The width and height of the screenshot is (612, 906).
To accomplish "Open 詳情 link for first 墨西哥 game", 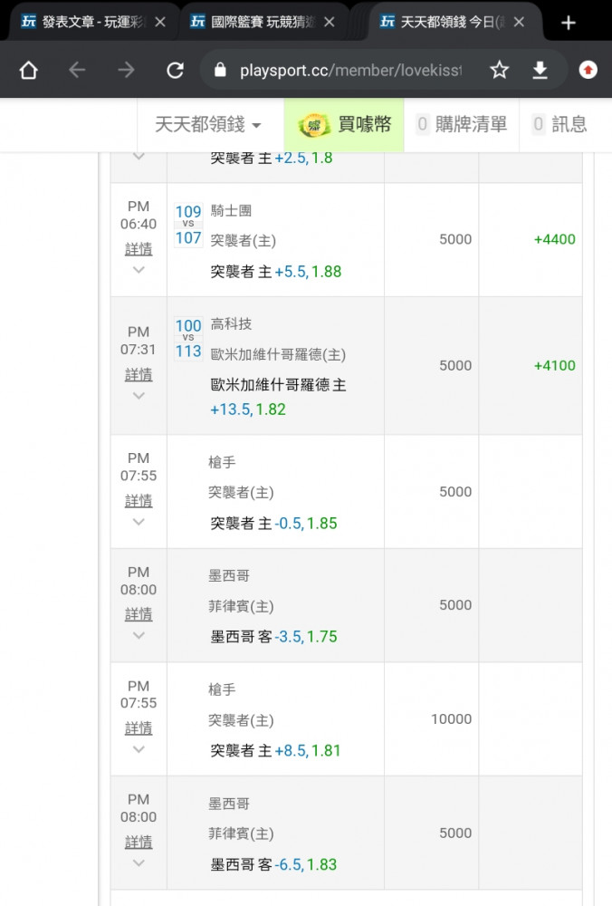I will 139,614.
